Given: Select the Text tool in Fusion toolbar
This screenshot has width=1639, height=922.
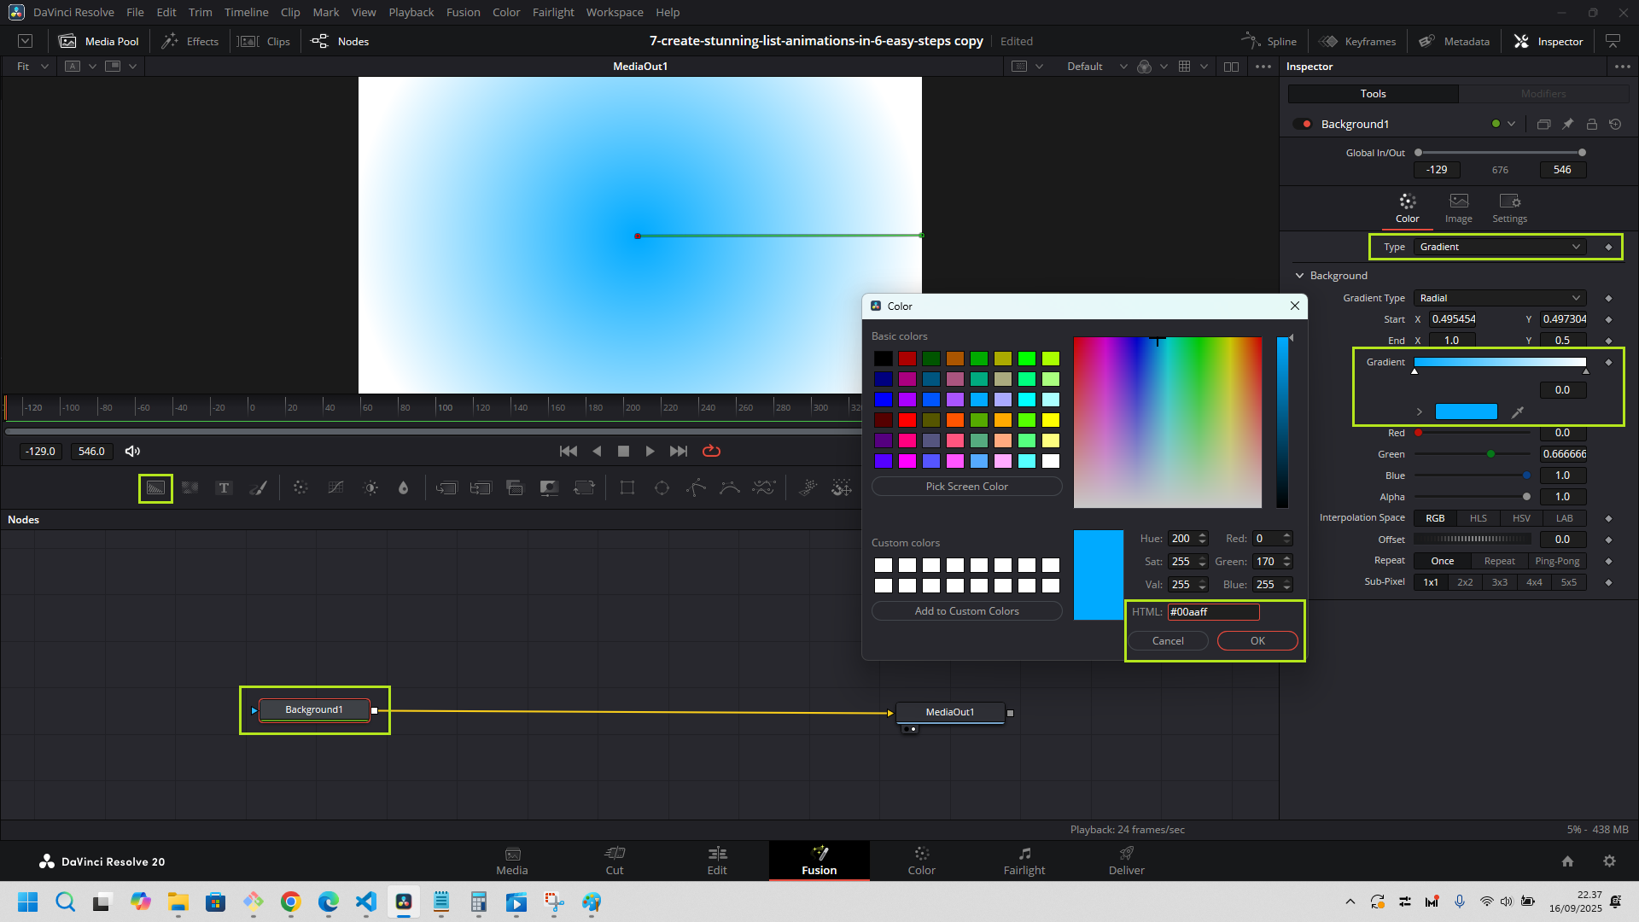Looking at the screenshot, I should point(224,488).
